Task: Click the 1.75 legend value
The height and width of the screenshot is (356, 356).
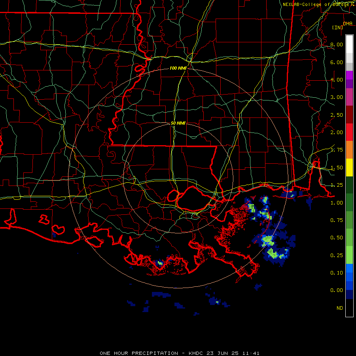Action: tap(337, 150)
